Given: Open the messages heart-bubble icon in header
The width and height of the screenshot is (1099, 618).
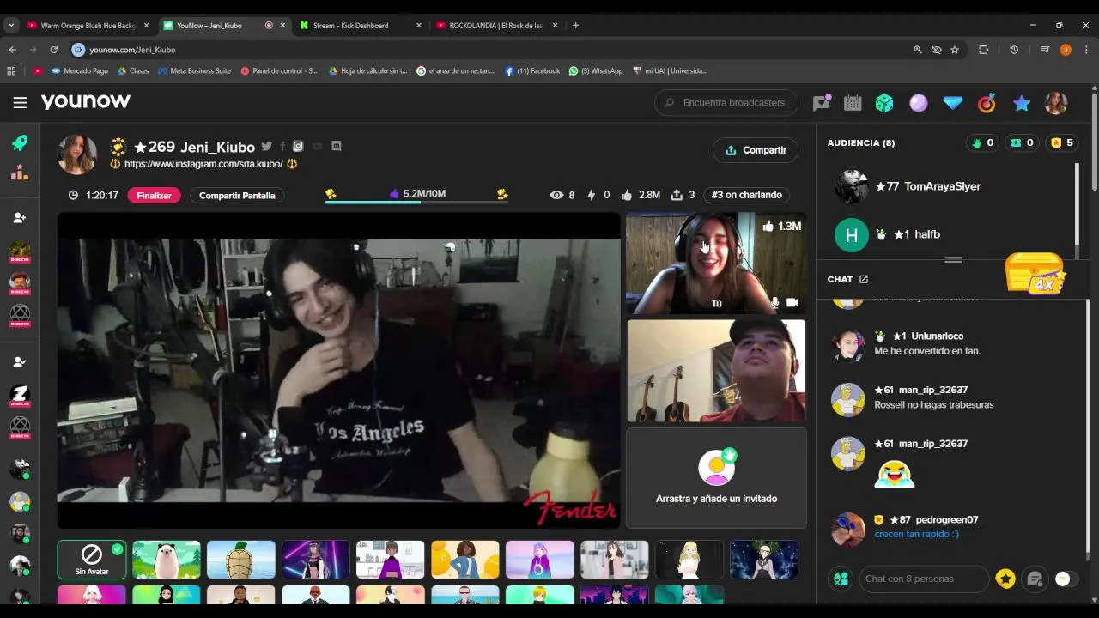Looking at the screenshot, I should [822, 103].
